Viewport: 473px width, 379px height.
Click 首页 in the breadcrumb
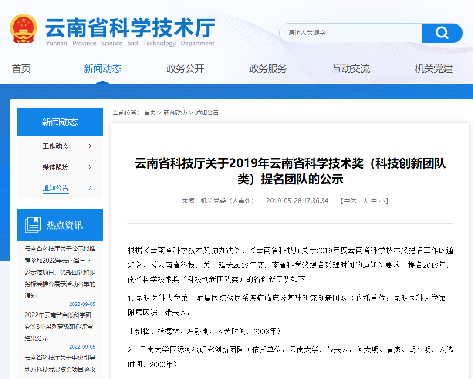click(150, 112)
